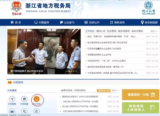This screenshot has height=116, width=160.
Task: Open the 公众参与 navigation menu
Action: pyautogui.click(x=67, y=22)
